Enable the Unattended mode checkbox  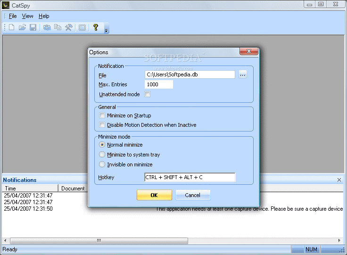[x=147, y=94]
